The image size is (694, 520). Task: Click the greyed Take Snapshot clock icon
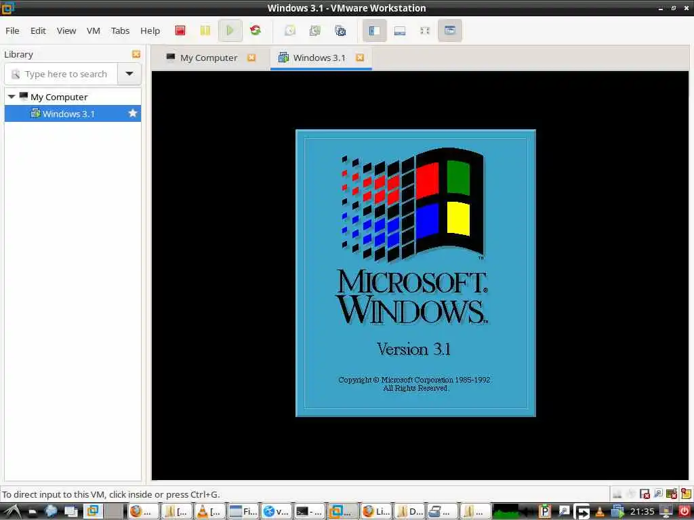[x=290, y=30]
